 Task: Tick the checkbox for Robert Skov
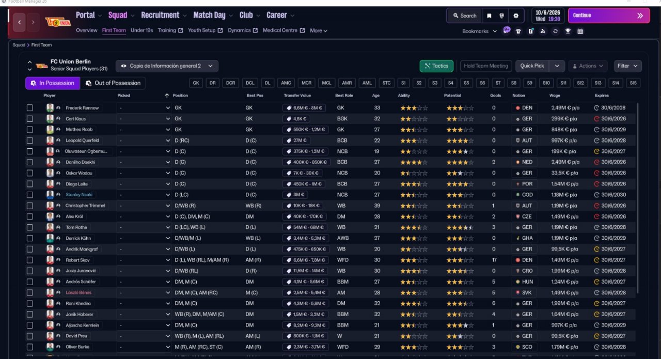point(29,260)
